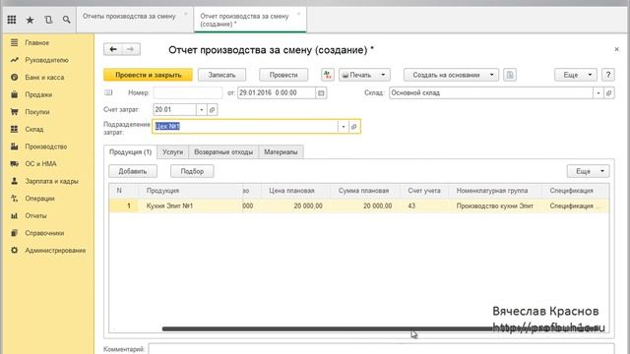This screenshot has height=354, width=630.
Task: Click the Подразделение затрат field Цех №1
Action: (x=245, y=127)
